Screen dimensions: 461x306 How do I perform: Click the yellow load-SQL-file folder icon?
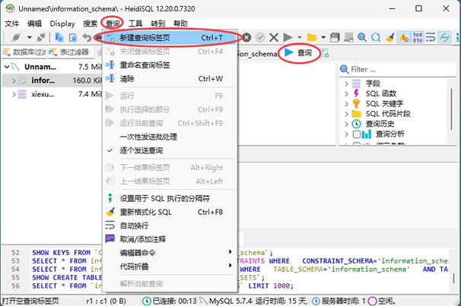click(312, 37)
